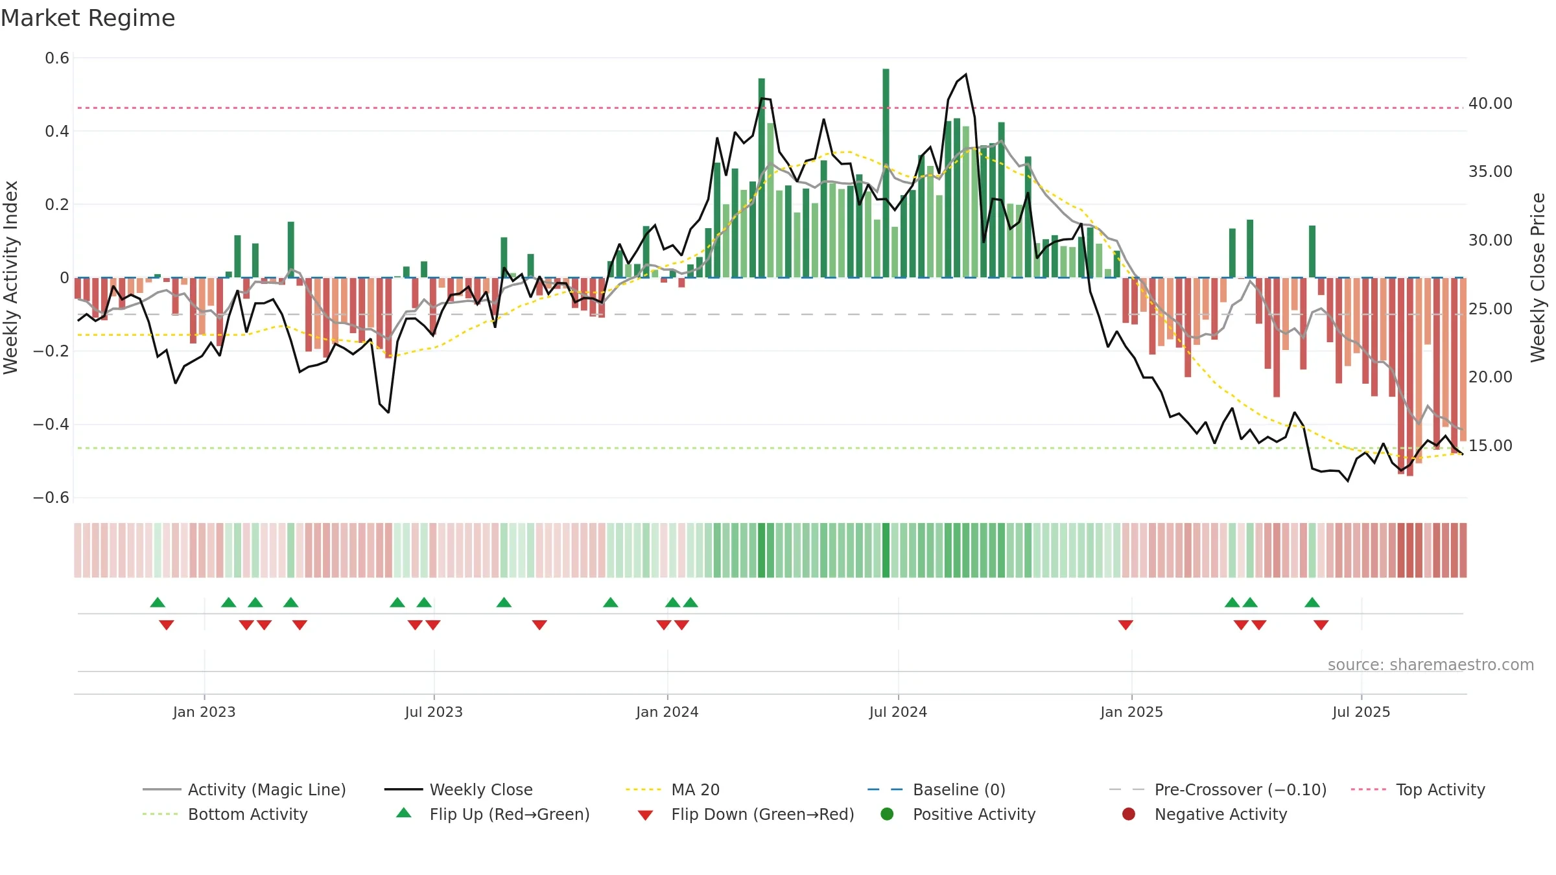The image size is (1556, 875).
Task: Click the 0.6 activity axis label
Action: coord(57,58)
